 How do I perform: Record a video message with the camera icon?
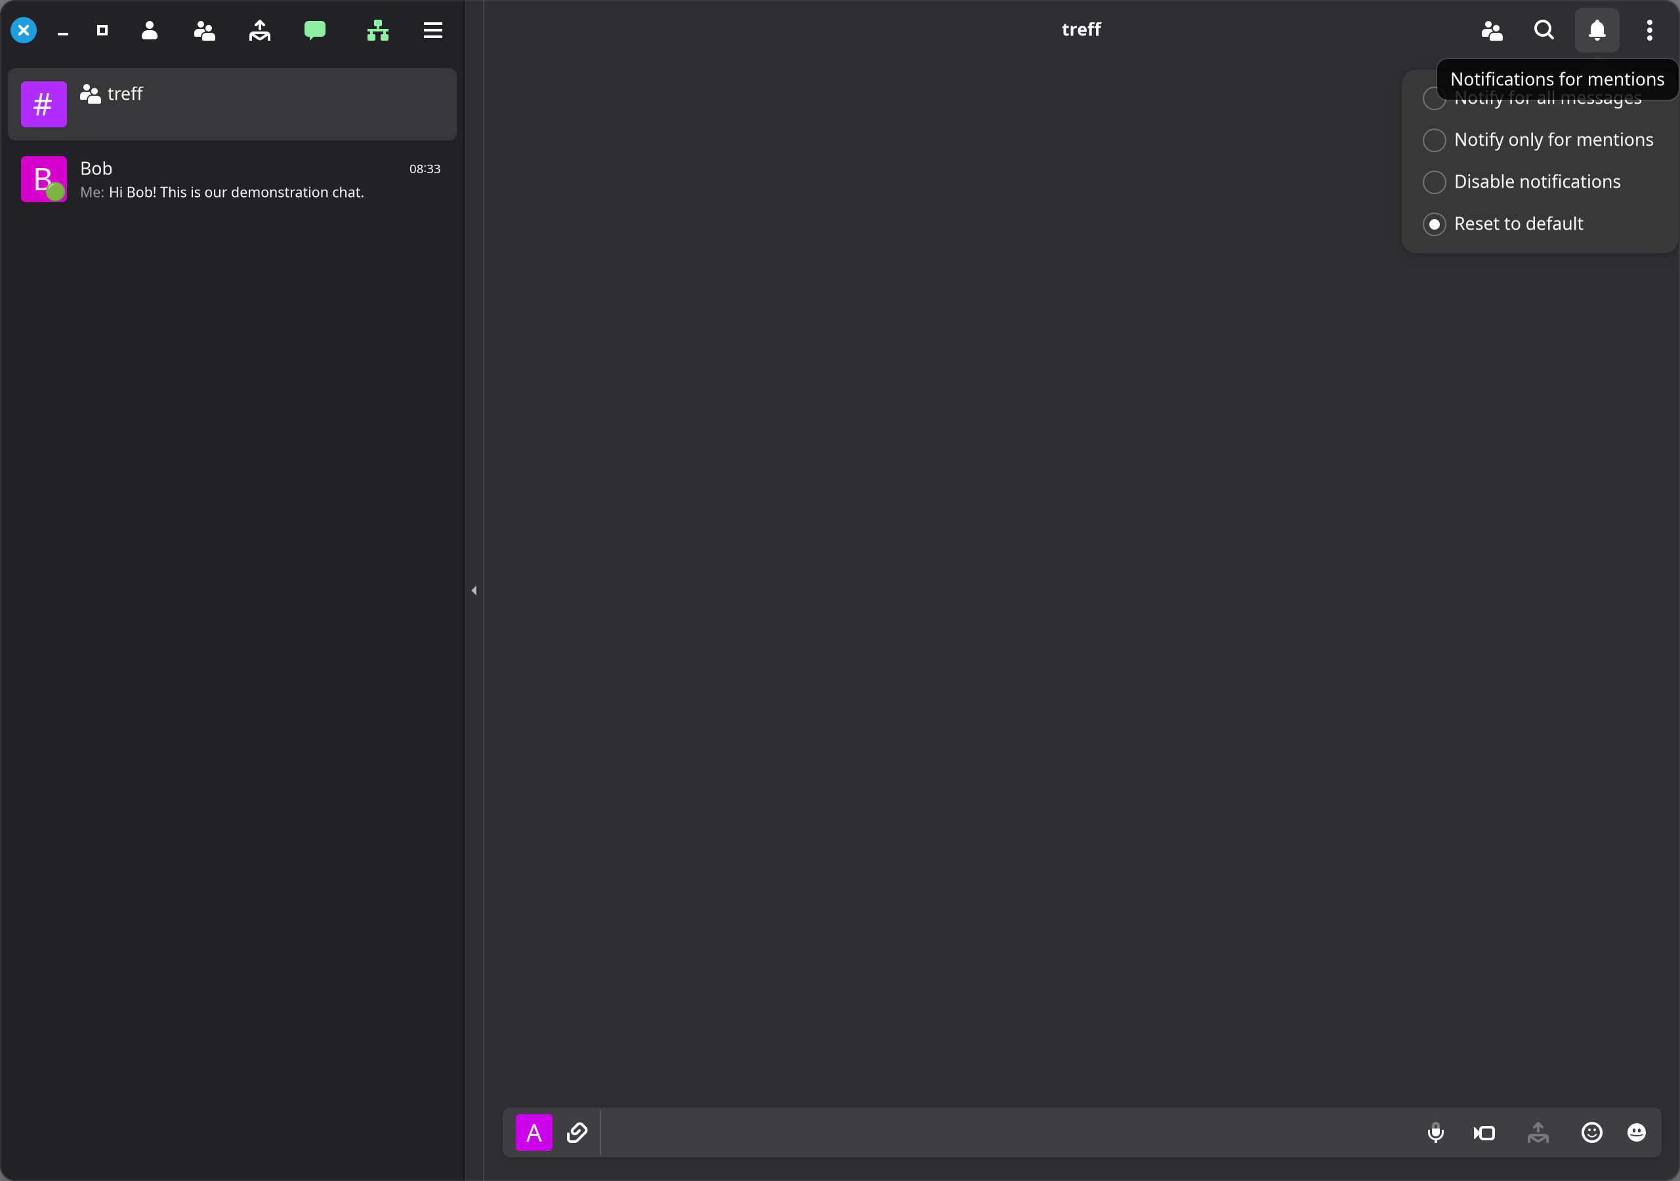[1484, 1132]
